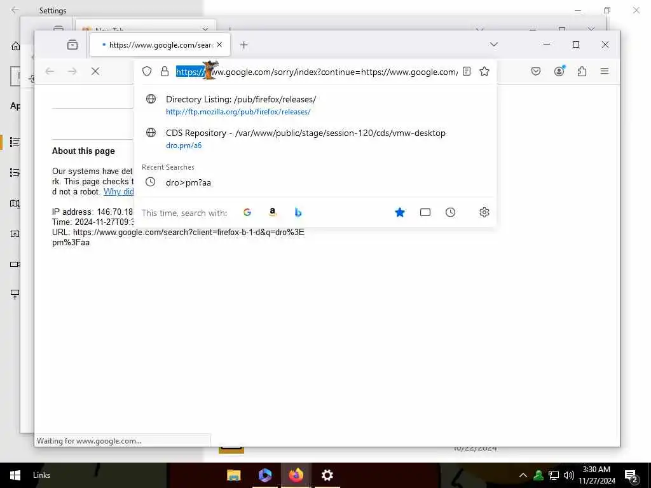Open CDS Repository vmw-desktop suggestion
Image resolution: width=651 pixels, height=488 pixels.
[x=306, y=133]
